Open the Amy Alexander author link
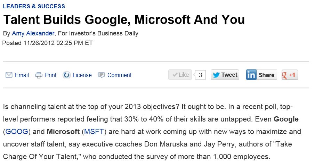The width and height of the screenshot is (315, 167). click(33, 33)
